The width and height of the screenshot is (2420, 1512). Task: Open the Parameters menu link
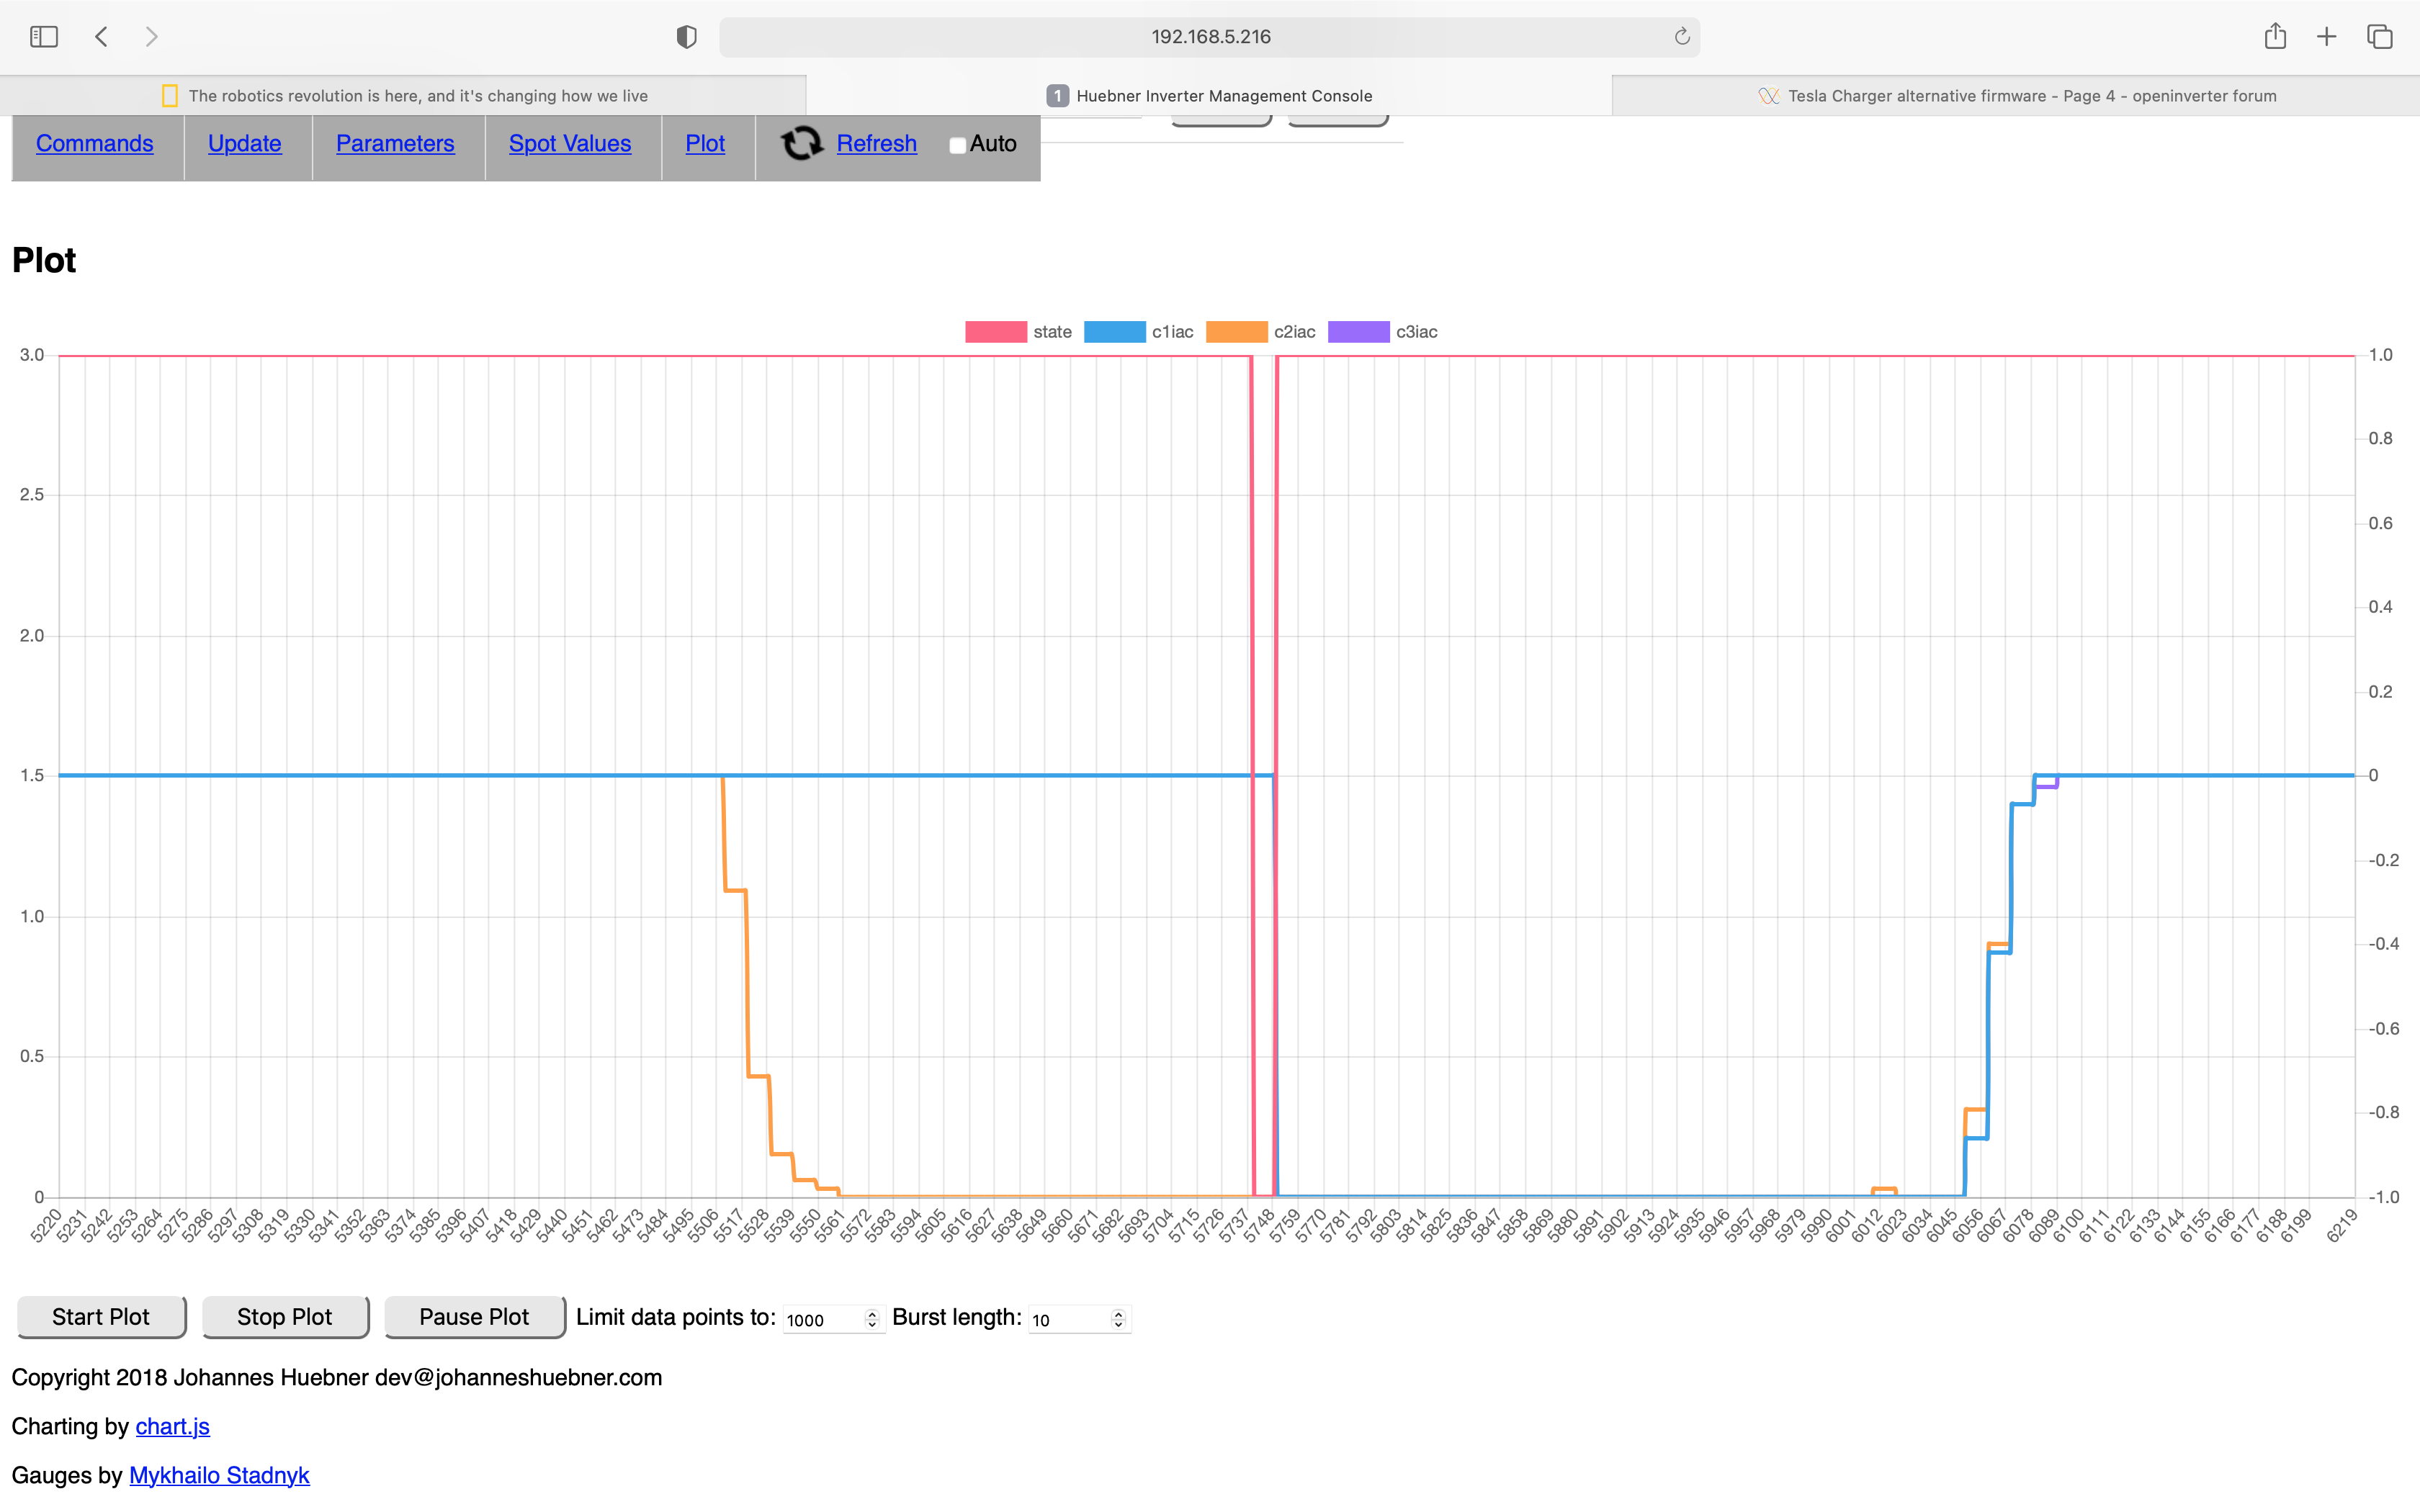coord(395,144)
